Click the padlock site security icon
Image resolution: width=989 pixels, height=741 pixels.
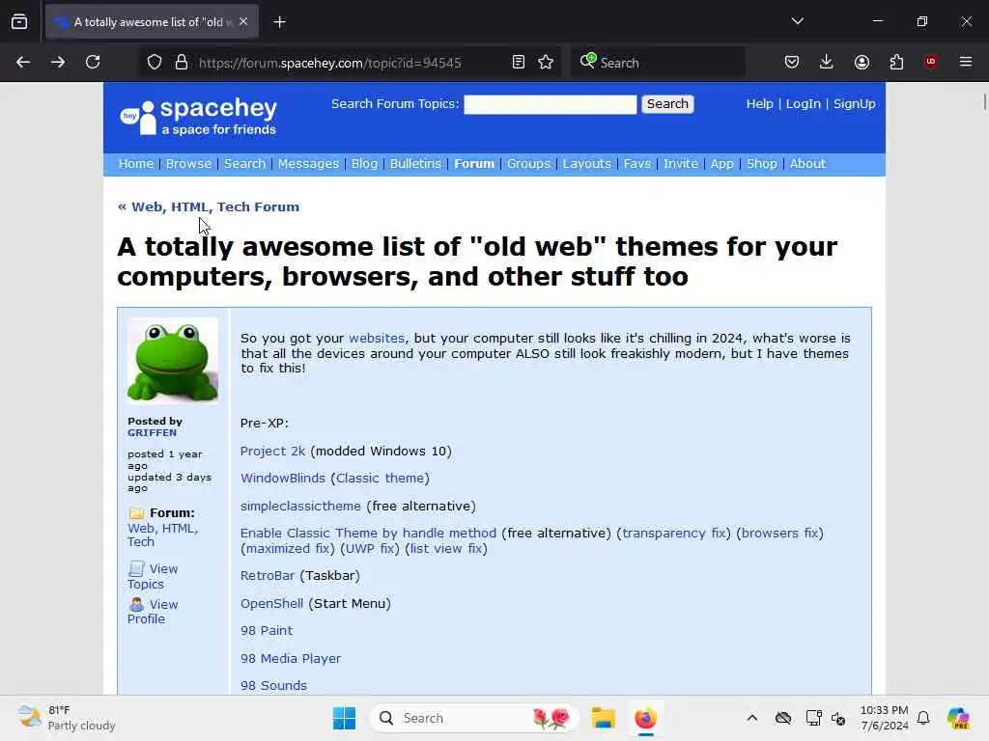point(182,63)
